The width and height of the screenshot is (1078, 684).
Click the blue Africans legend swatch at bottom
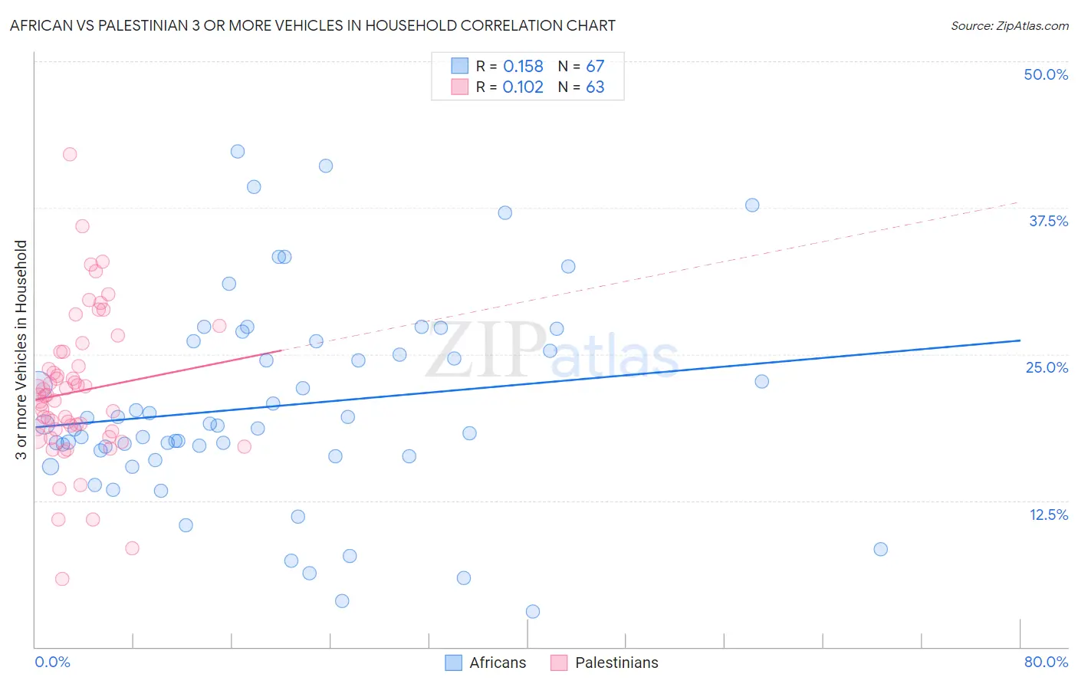(x=454, y=663)
